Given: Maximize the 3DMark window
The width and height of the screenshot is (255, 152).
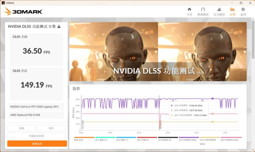Looking at the screenshot, I should tap(241, 3).
